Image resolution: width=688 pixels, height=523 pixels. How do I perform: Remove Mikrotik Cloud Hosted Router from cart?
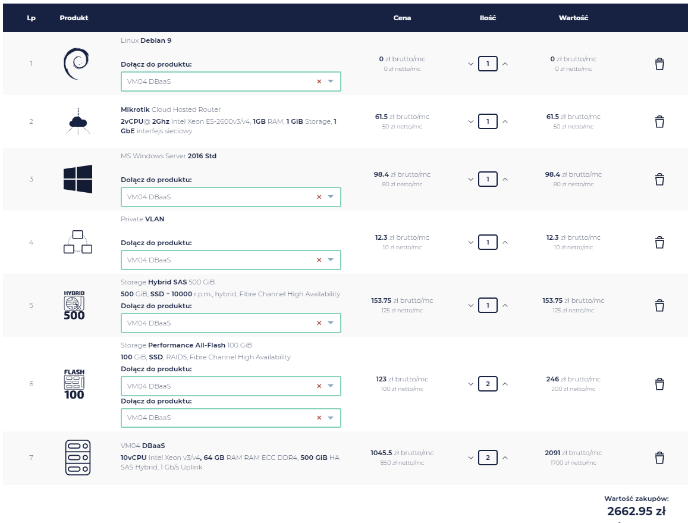[659, 122]
